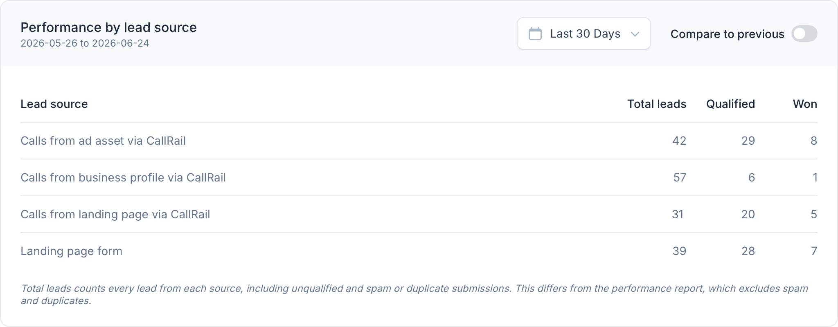The width and height of the screenshot is (838, 327).
Task: Select qualified value 6
Action: [x=752, y=177]
